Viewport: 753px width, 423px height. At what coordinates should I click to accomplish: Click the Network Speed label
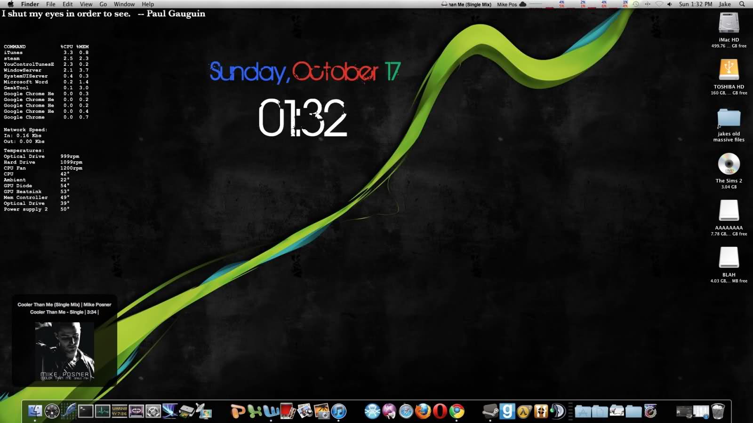[25, 130]
